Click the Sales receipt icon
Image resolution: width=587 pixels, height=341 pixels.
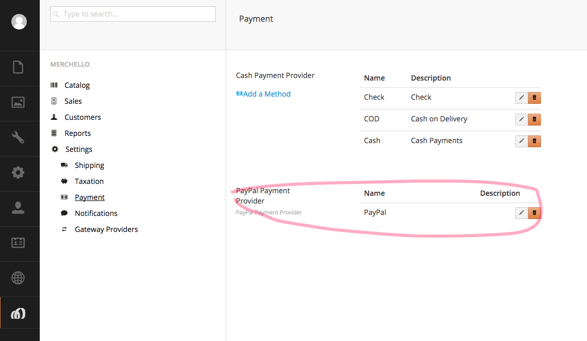point(54,101)
